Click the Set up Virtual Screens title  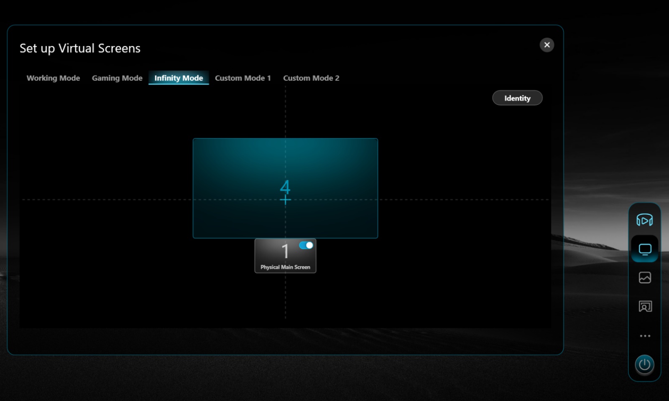pyautogui.click(x=80, y=48)
